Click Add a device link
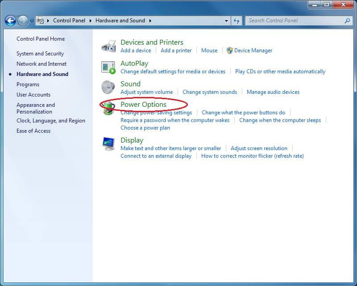The width and height of the screenshot is (357, 286). click(x=136, y=50)
